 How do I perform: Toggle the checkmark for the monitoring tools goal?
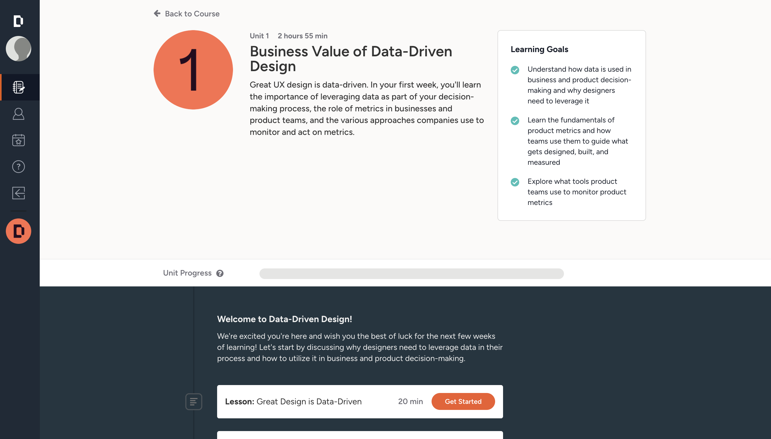[515, 182]
